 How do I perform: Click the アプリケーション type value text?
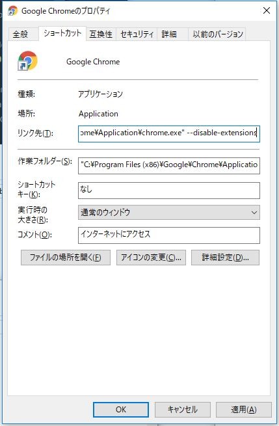(x=101, y=94)
